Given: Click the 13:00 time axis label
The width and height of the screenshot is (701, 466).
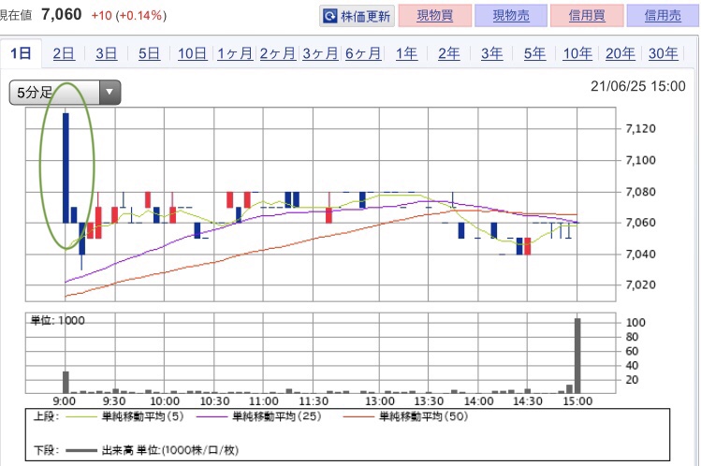Looking at the screenshot, I should pyautogui.click(x=380, y=400).
